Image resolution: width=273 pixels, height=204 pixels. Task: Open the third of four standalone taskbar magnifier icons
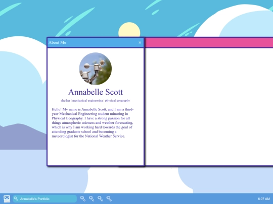pos(100,198)
